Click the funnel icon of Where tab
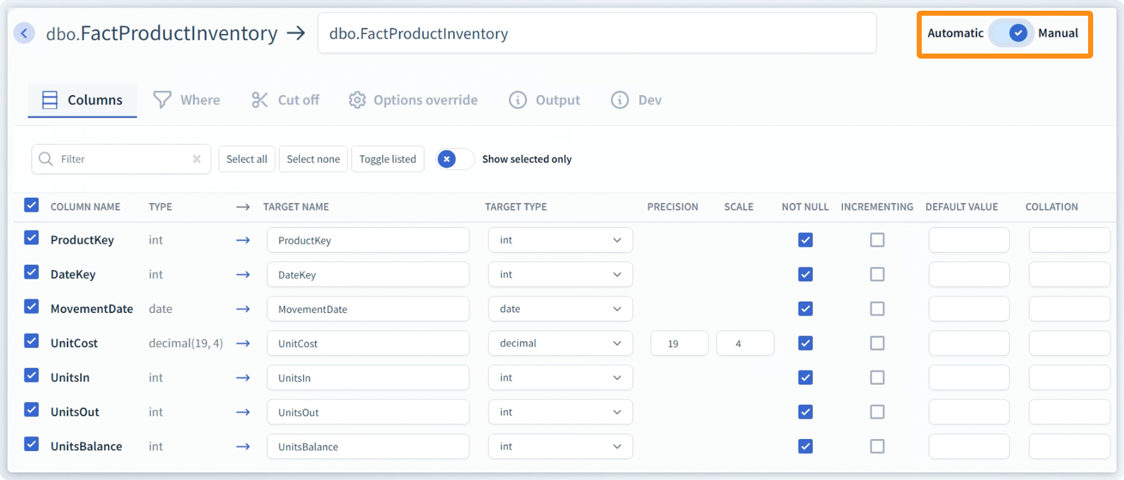Viewport: 1124px width, 480px height. point(163,100)
